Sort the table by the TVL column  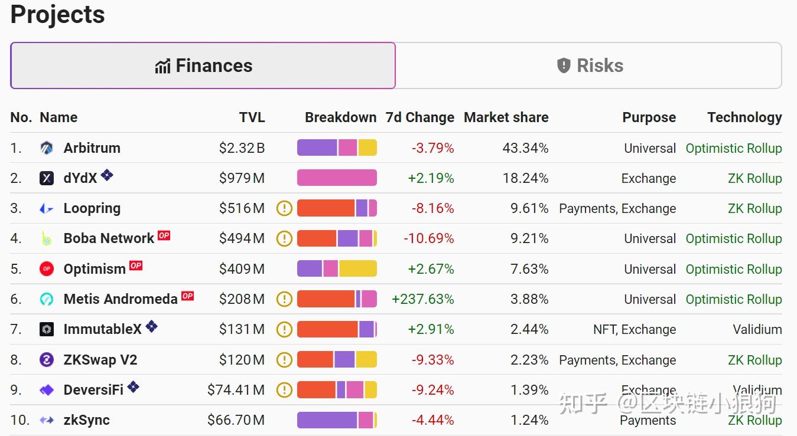(252, 117)
